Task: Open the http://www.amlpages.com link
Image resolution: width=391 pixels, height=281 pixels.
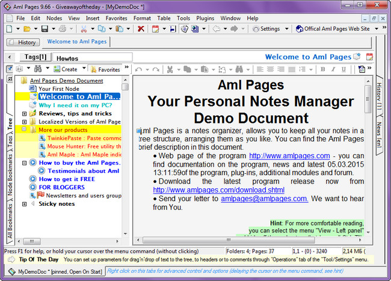Action: click(x=289, y=156)
